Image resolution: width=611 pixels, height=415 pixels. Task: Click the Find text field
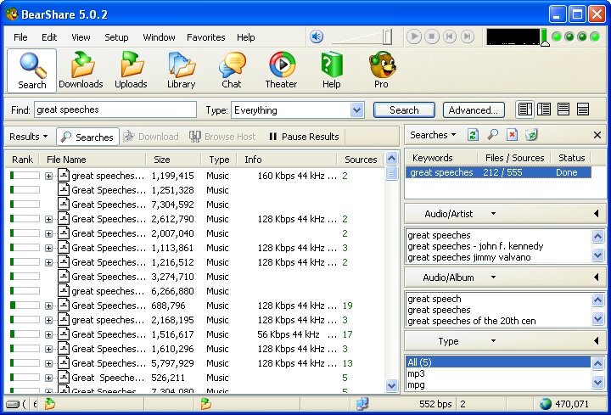pos(115,109)
